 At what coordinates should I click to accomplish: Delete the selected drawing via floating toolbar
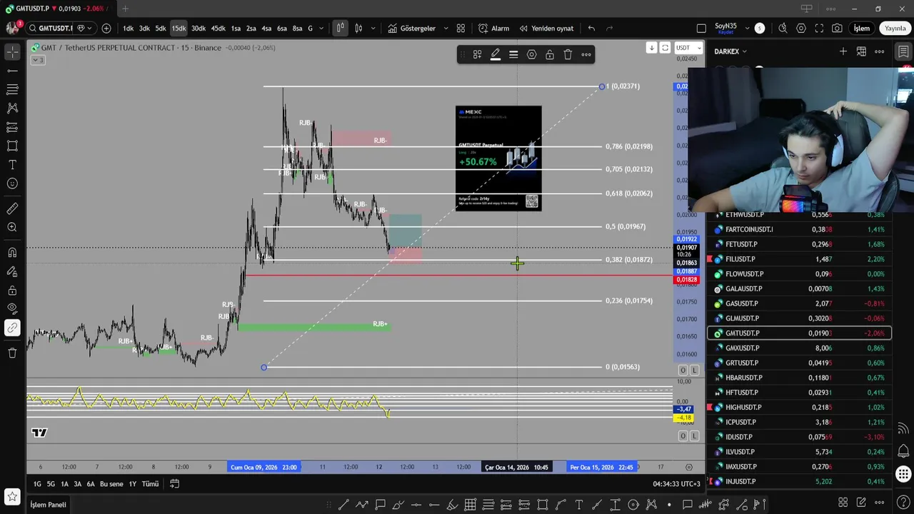point(568,54)
